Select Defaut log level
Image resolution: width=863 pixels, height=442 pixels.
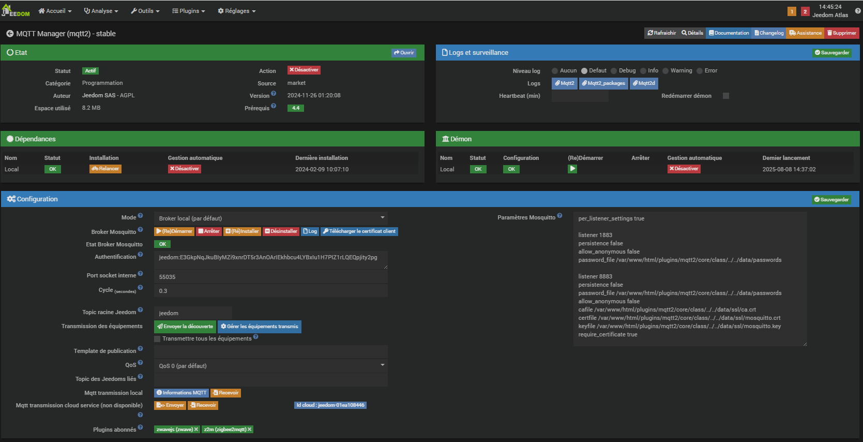(584, 71)
